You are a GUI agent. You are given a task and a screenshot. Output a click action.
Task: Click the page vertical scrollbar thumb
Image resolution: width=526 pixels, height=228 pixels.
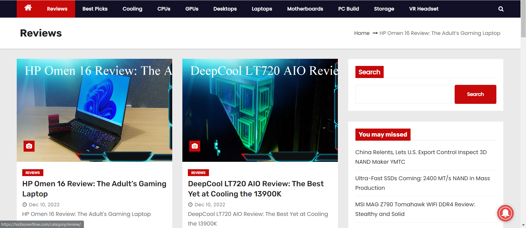click(x=523, y=19)
